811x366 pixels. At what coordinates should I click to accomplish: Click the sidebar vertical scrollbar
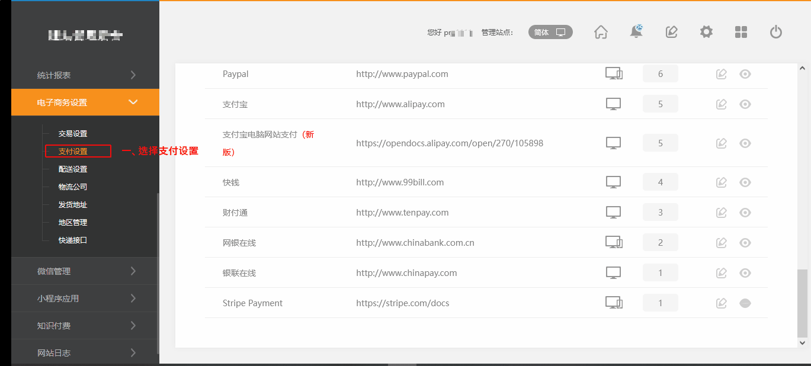(x=158, y=273)
